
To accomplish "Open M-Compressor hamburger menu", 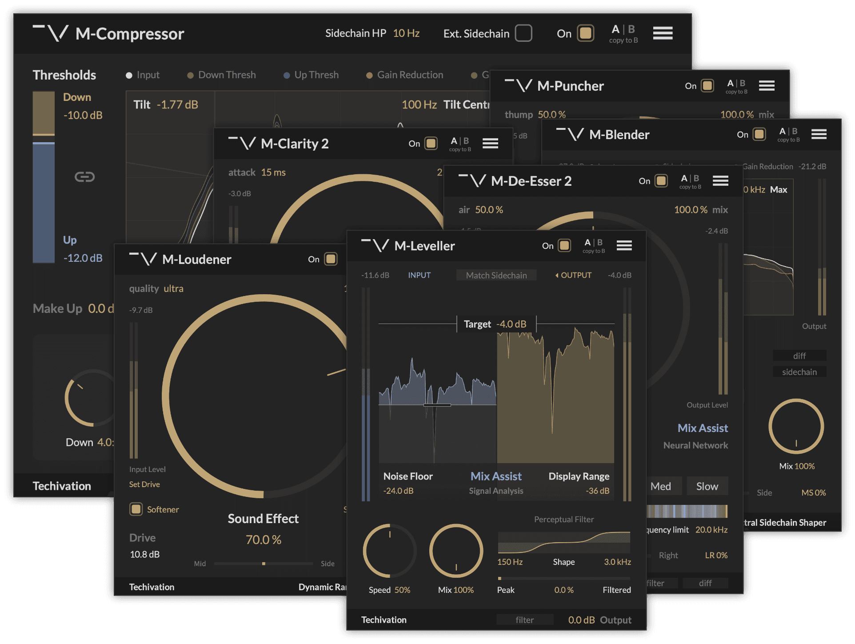I will (x=662, y=33).
